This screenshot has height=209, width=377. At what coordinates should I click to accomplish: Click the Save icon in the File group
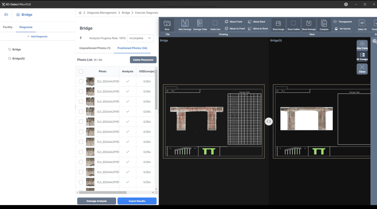point(167,25)
